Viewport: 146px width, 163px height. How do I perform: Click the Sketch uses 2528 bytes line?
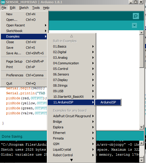[23, 149]
